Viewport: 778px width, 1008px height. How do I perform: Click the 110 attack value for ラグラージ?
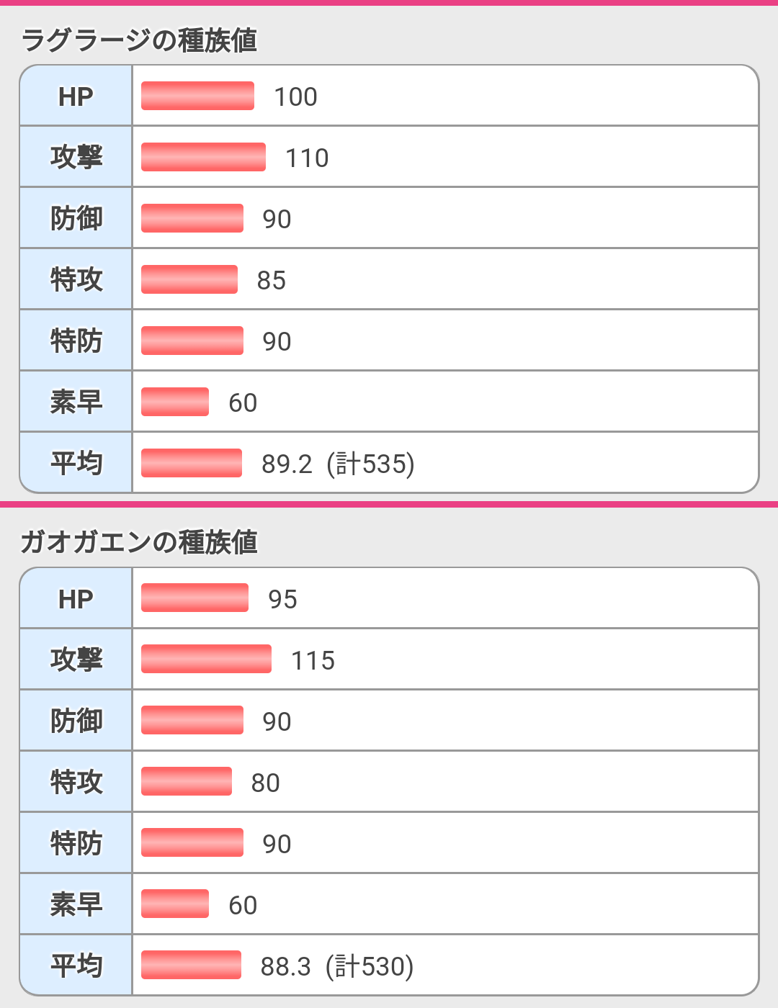307,158
